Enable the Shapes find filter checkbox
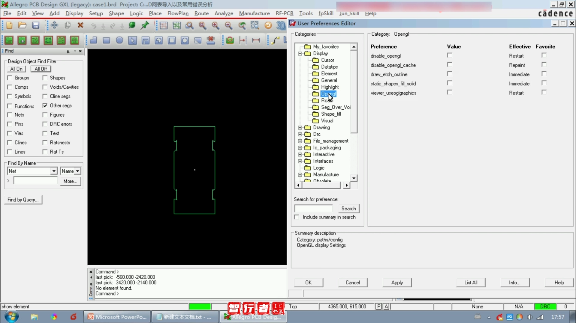The width and height of the screenshot is (576, 323). pyautogui.click(x=45, y=78)
